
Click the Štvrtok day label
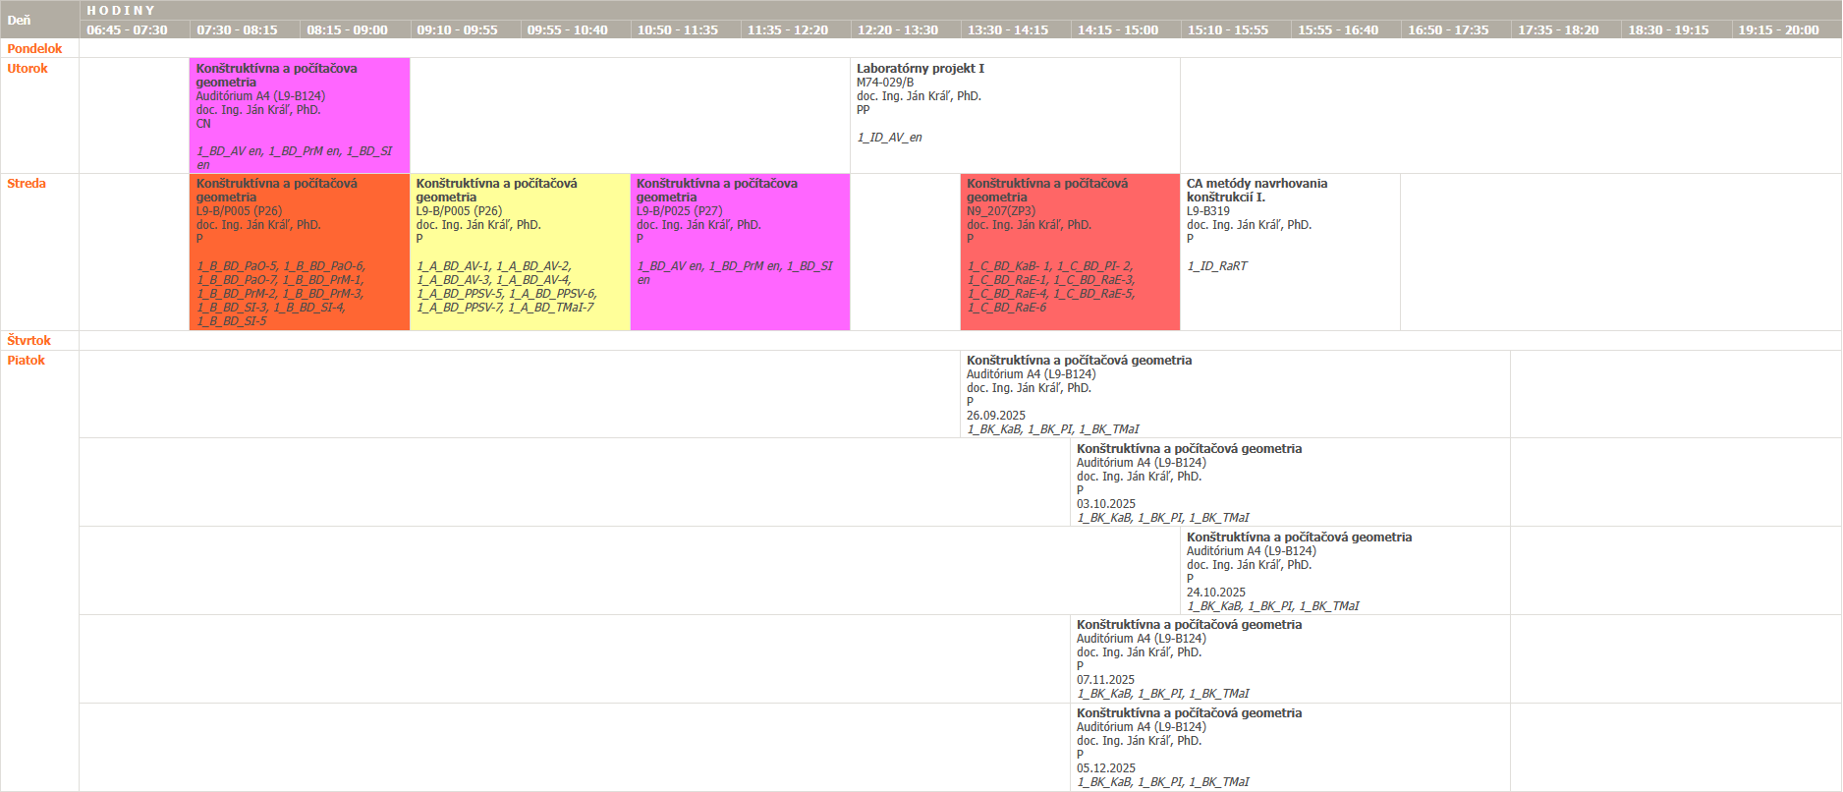click(29, 340)
